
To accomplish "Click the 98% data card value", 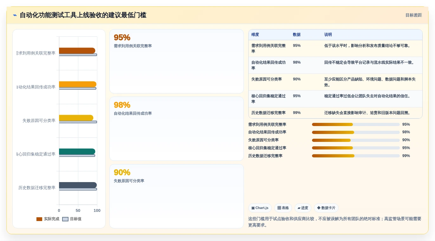I will (122, 105).
